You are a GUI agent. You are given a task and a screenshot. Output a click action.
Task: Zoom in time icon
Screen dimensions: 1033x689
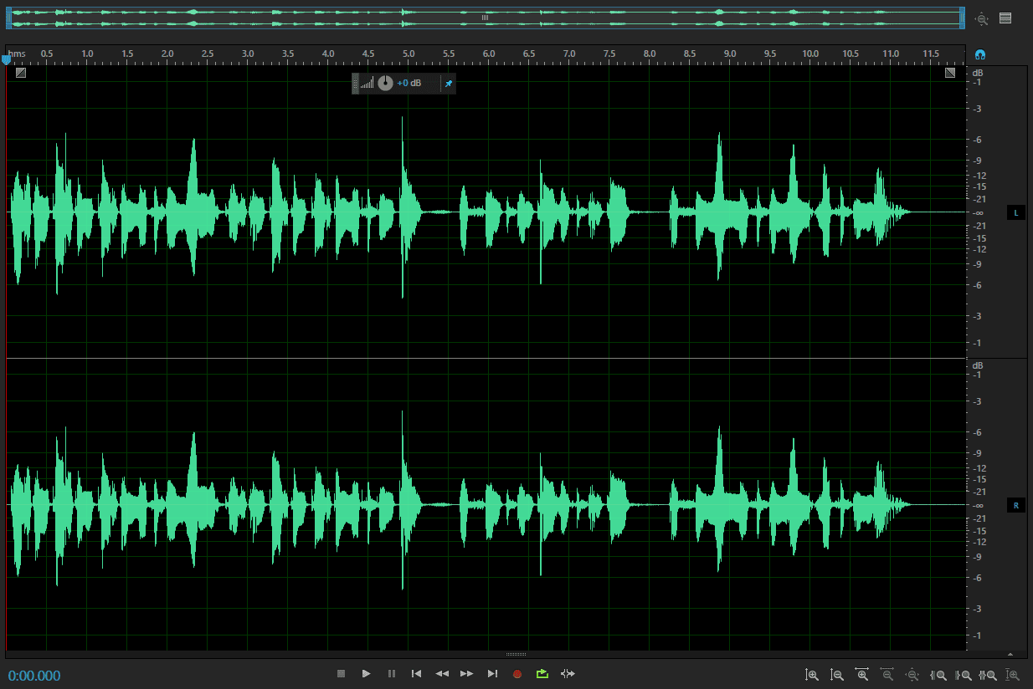point(861,675)
